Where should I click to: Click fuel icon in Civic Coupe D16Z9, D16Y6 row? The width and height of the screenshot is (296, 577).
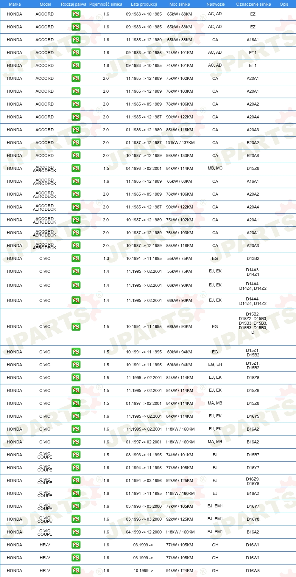[76, 481]
